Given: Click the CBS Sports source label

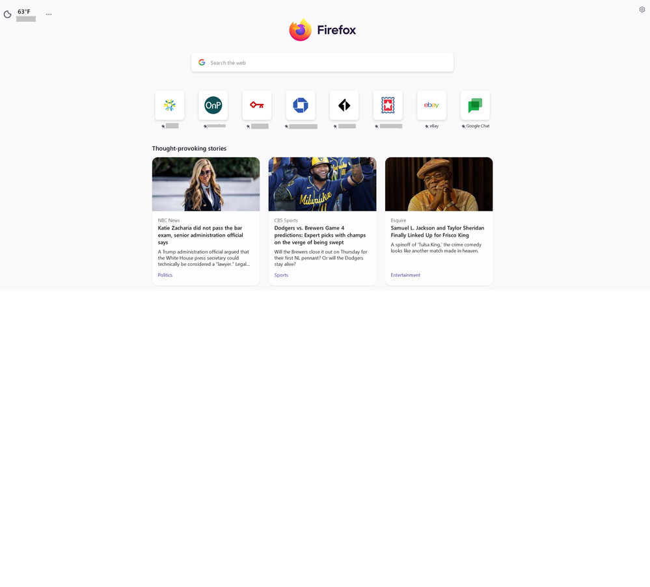Looking at the screenshot, I should [x=286, y=220].
